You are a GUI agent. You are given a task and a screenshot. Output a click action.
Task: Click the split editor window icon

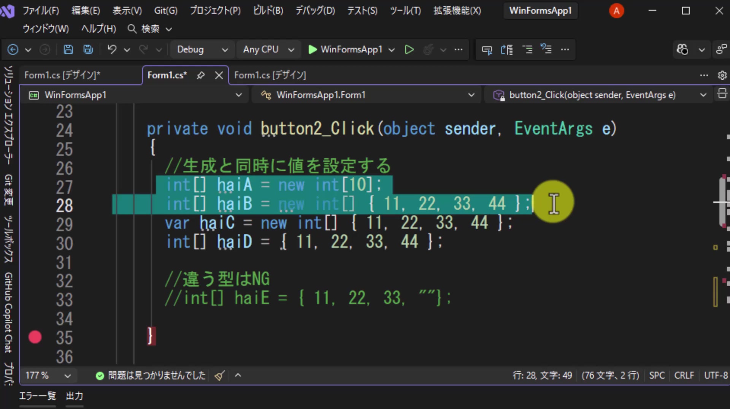click(722, 94)
